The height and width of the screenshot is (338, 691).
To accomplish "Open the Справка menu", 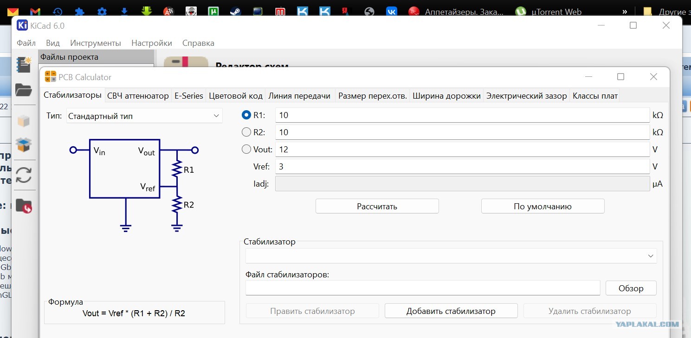I will 198,43.
